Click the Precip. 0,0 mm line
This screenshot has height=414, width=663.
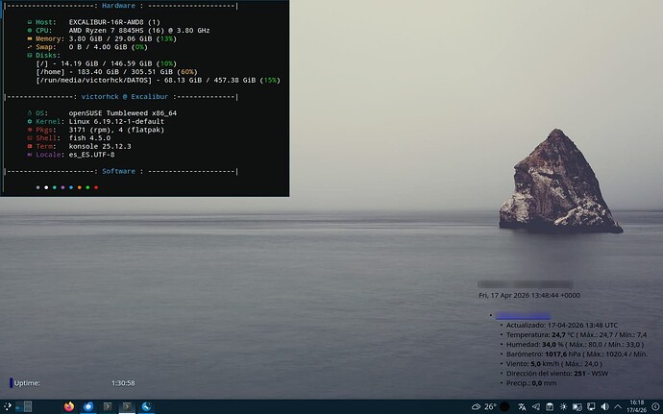tap(531, 383)
